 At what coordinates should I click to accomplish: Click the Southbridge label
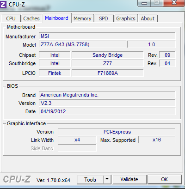tap(22, 63)
